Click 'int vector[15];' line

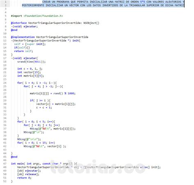[x=29, y=72]
